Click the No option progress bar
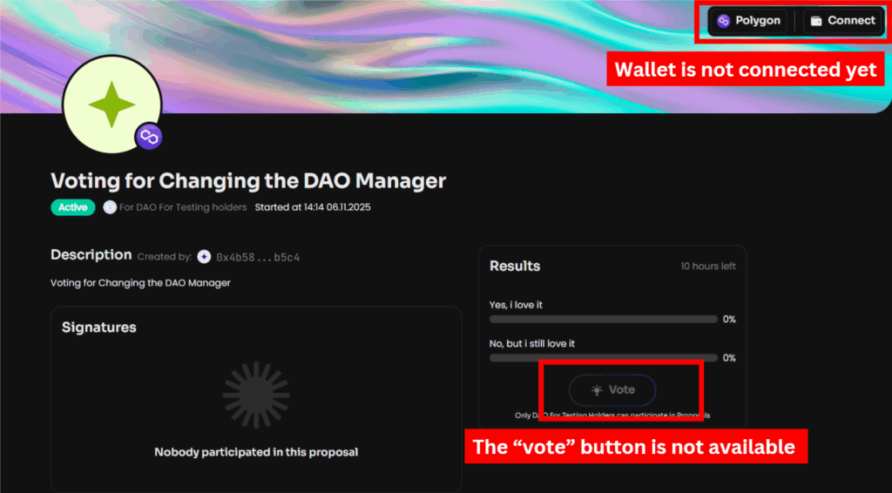The height and width of the screenshot is (493, 892). [x=603, y=358]
